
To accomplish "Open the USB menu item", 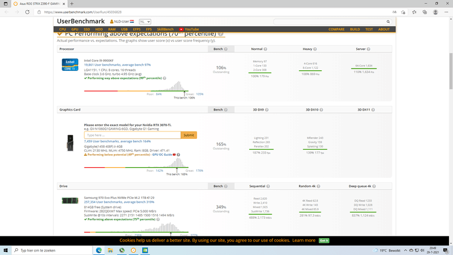I will pos(124,29).
